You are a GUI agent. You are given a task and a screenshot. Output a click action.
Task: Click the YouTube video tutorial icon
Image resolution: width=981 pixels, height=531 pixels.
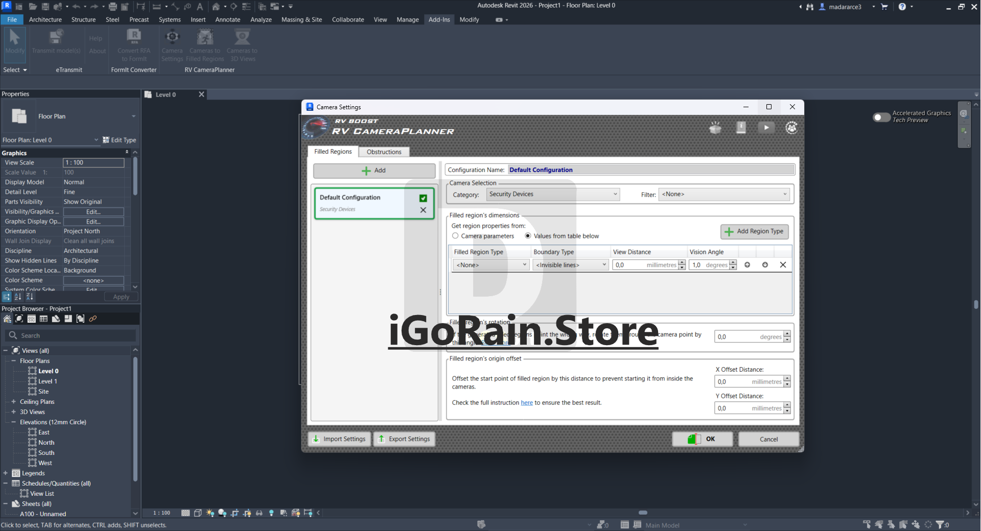[766, 128]
